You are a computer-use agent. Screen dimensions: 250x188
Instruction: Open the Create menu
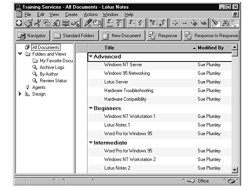71,14
